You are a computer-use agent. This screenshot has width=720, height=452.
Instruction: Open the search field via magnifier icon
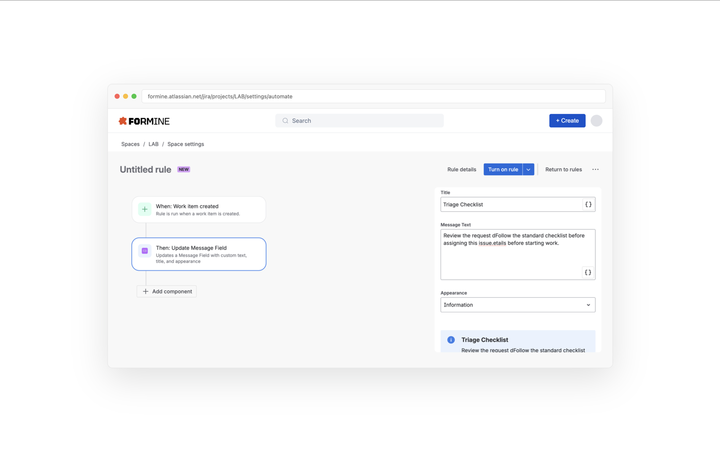pyautogui.click(x=285, y=121)
